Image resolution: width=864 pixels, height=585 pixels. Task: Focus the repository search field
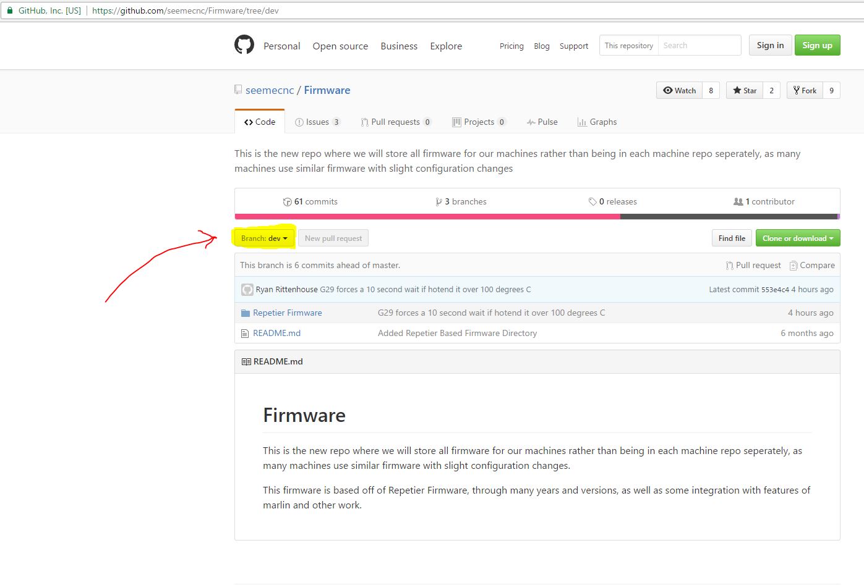tap(699, 46)
